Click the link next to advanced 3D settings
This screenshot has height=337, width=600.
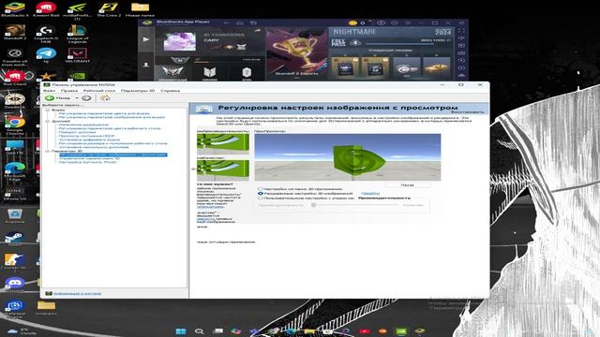click(370, 194)
